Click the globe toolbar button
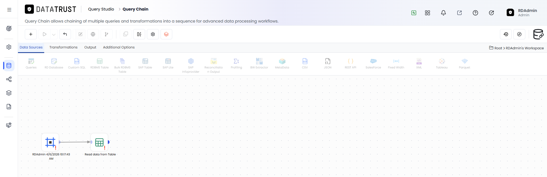Viewport: 547px width, 177px height. [x=93, y=34]
